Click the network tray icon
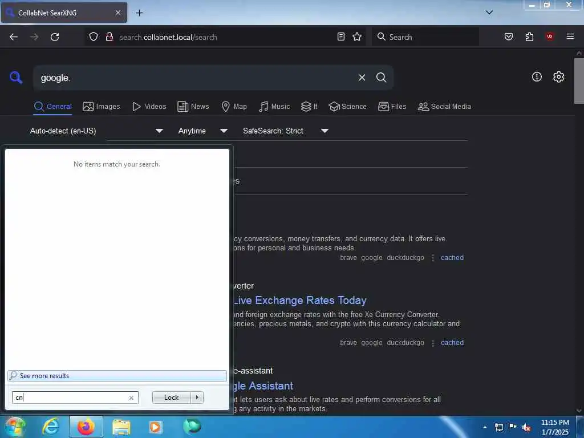Viewport: 584px width, 438px height. [499, 427]
